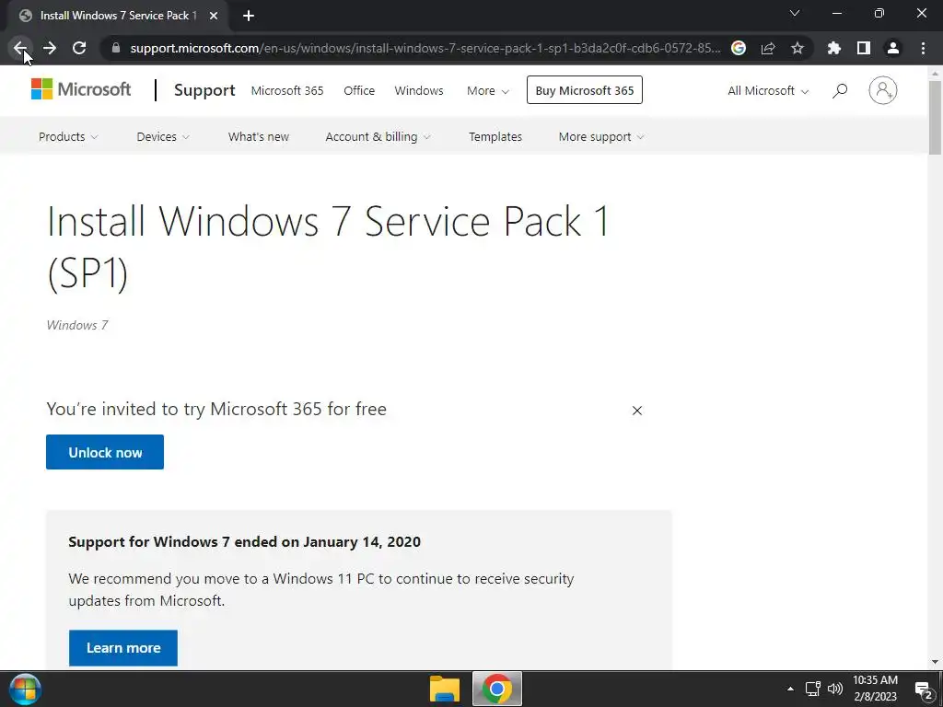Click the Learn more button
The width and height of the screenshot is (943, 707).
[123, 648]
